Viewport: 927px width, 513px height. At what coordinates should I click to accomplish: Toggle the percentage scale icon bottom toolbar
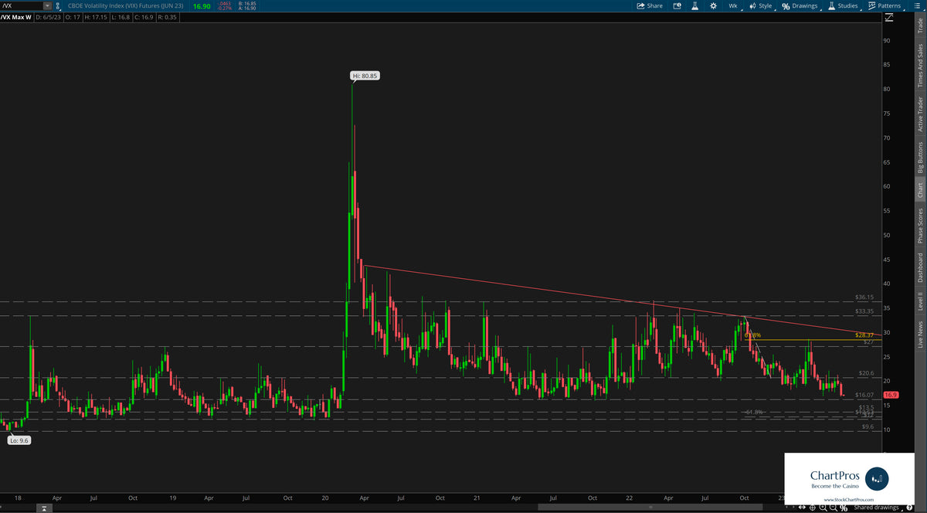(844, 508)
